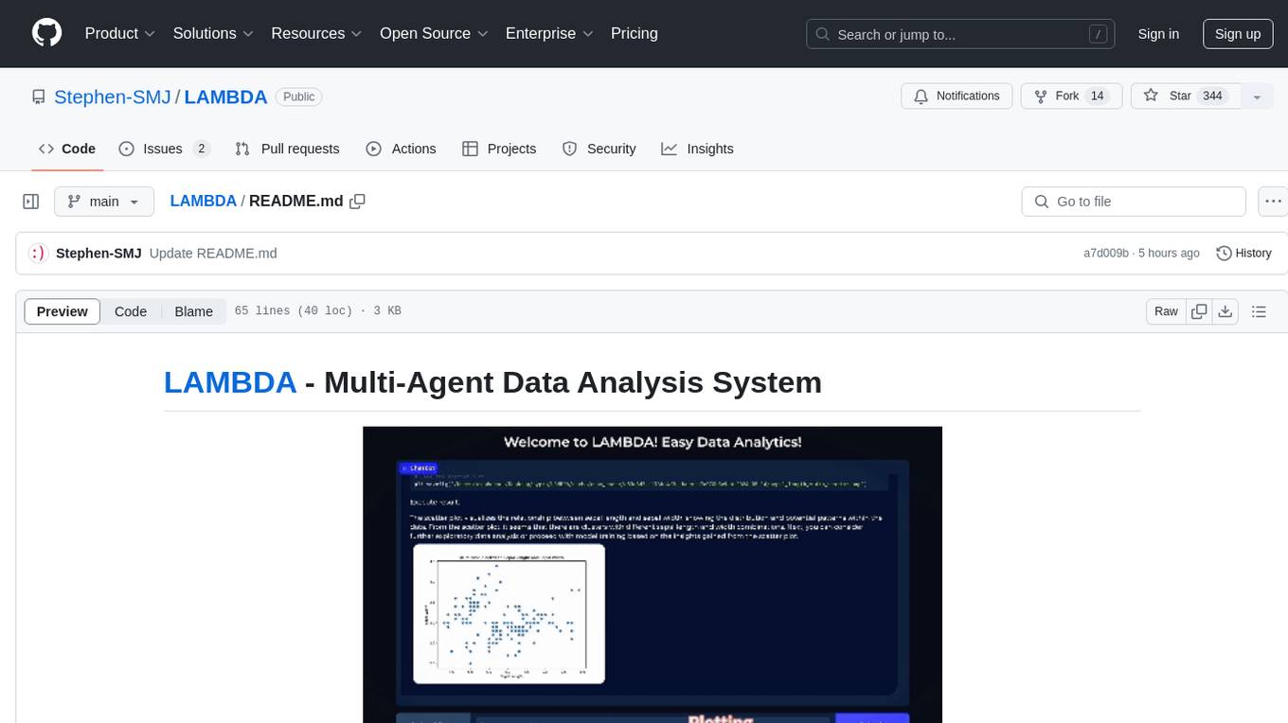The image size is (1288, 723).
Task: Open the GitHub homepage logo
Action: coord(46,33)
